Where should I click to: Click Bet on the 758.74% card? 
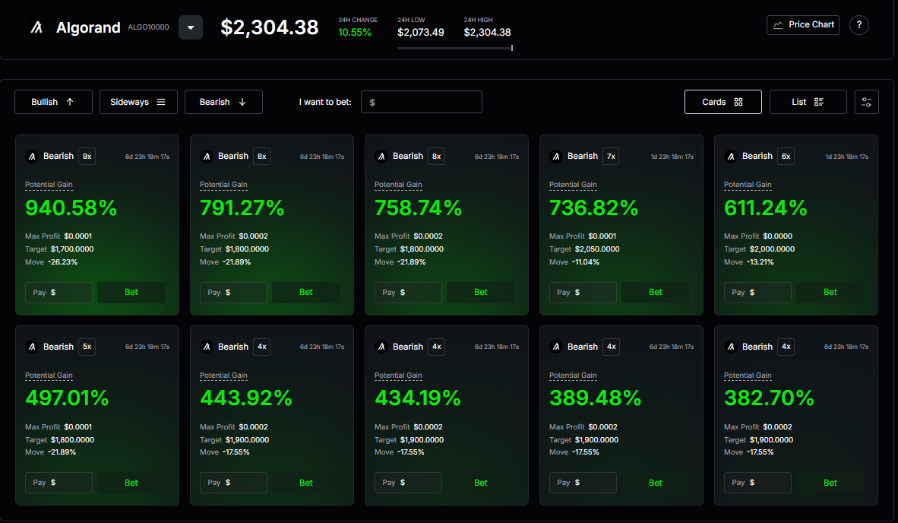(x=480, y=292)
